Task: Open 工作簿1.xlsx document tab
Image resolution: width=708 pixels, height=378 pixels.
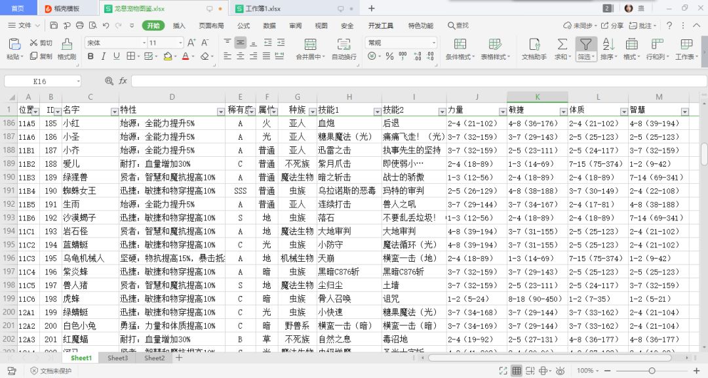Action: pyautogui.click(x=263, y=9)
